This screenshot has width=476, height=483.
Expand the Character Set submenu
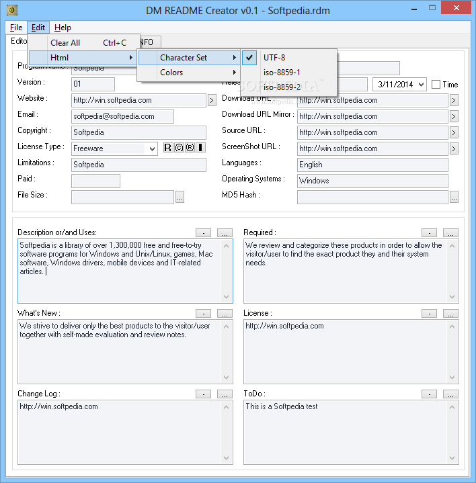(189, 58)
